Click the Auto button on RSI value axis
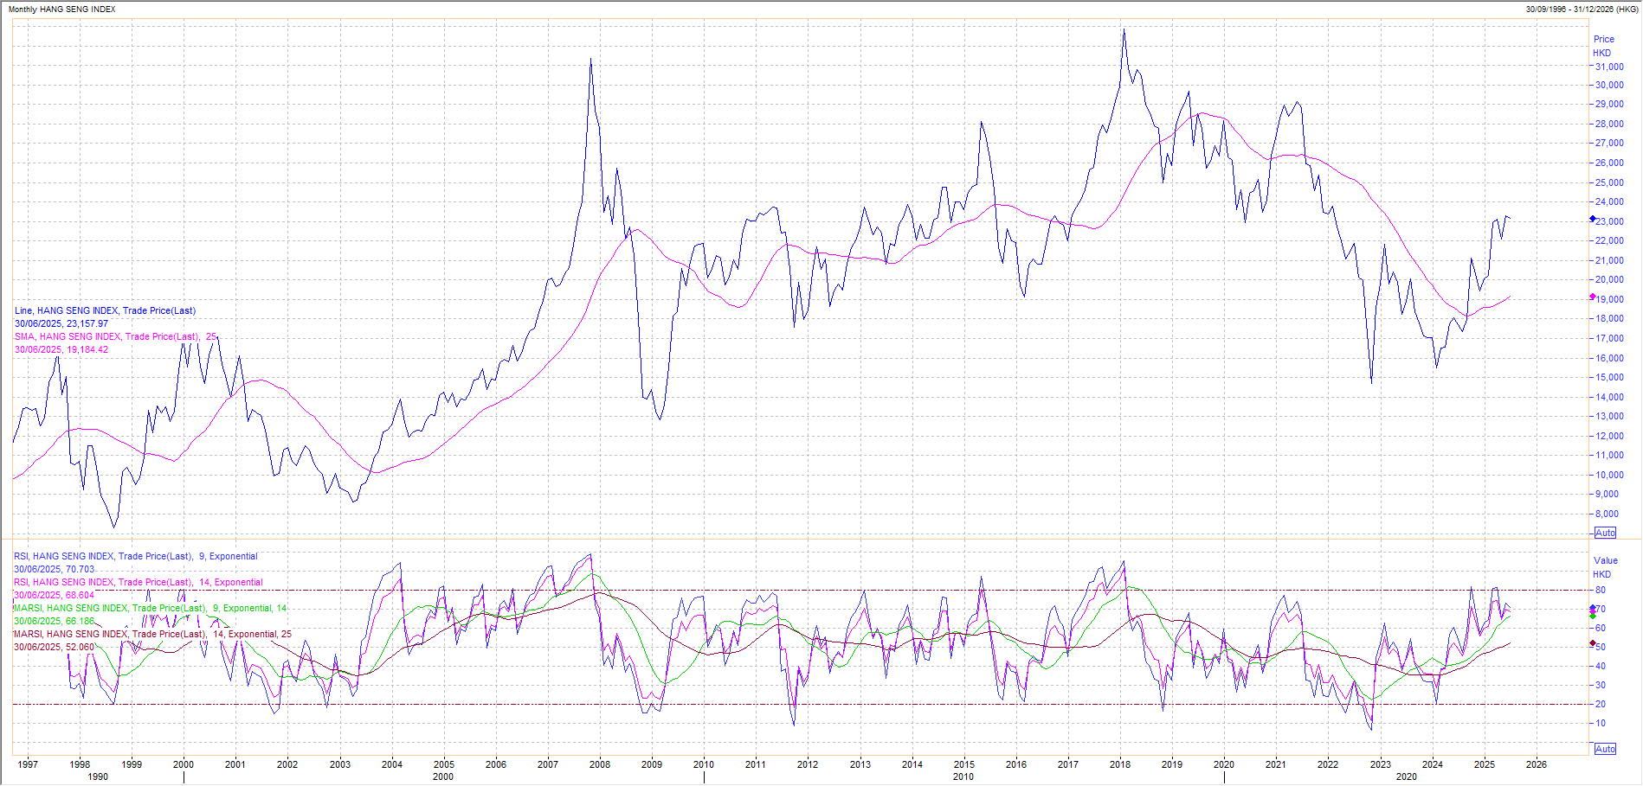The image size is (1643, 786). click(1605, 749)
